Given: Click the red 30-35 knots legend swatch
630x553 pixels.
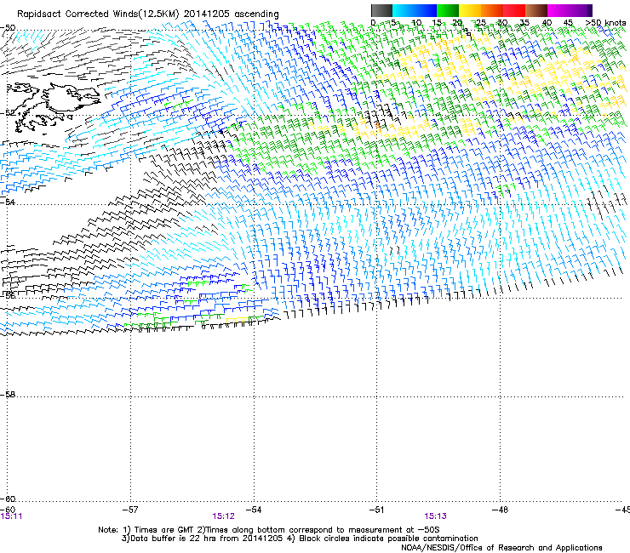Looking at the screenshot, I should [514, 10].
